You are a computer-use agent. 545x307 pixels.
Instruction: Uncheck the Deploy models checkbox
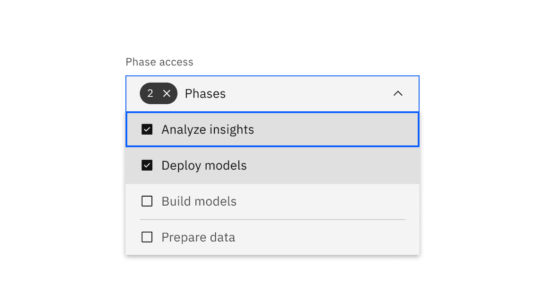pyautogui.click(x=147, y=165)
